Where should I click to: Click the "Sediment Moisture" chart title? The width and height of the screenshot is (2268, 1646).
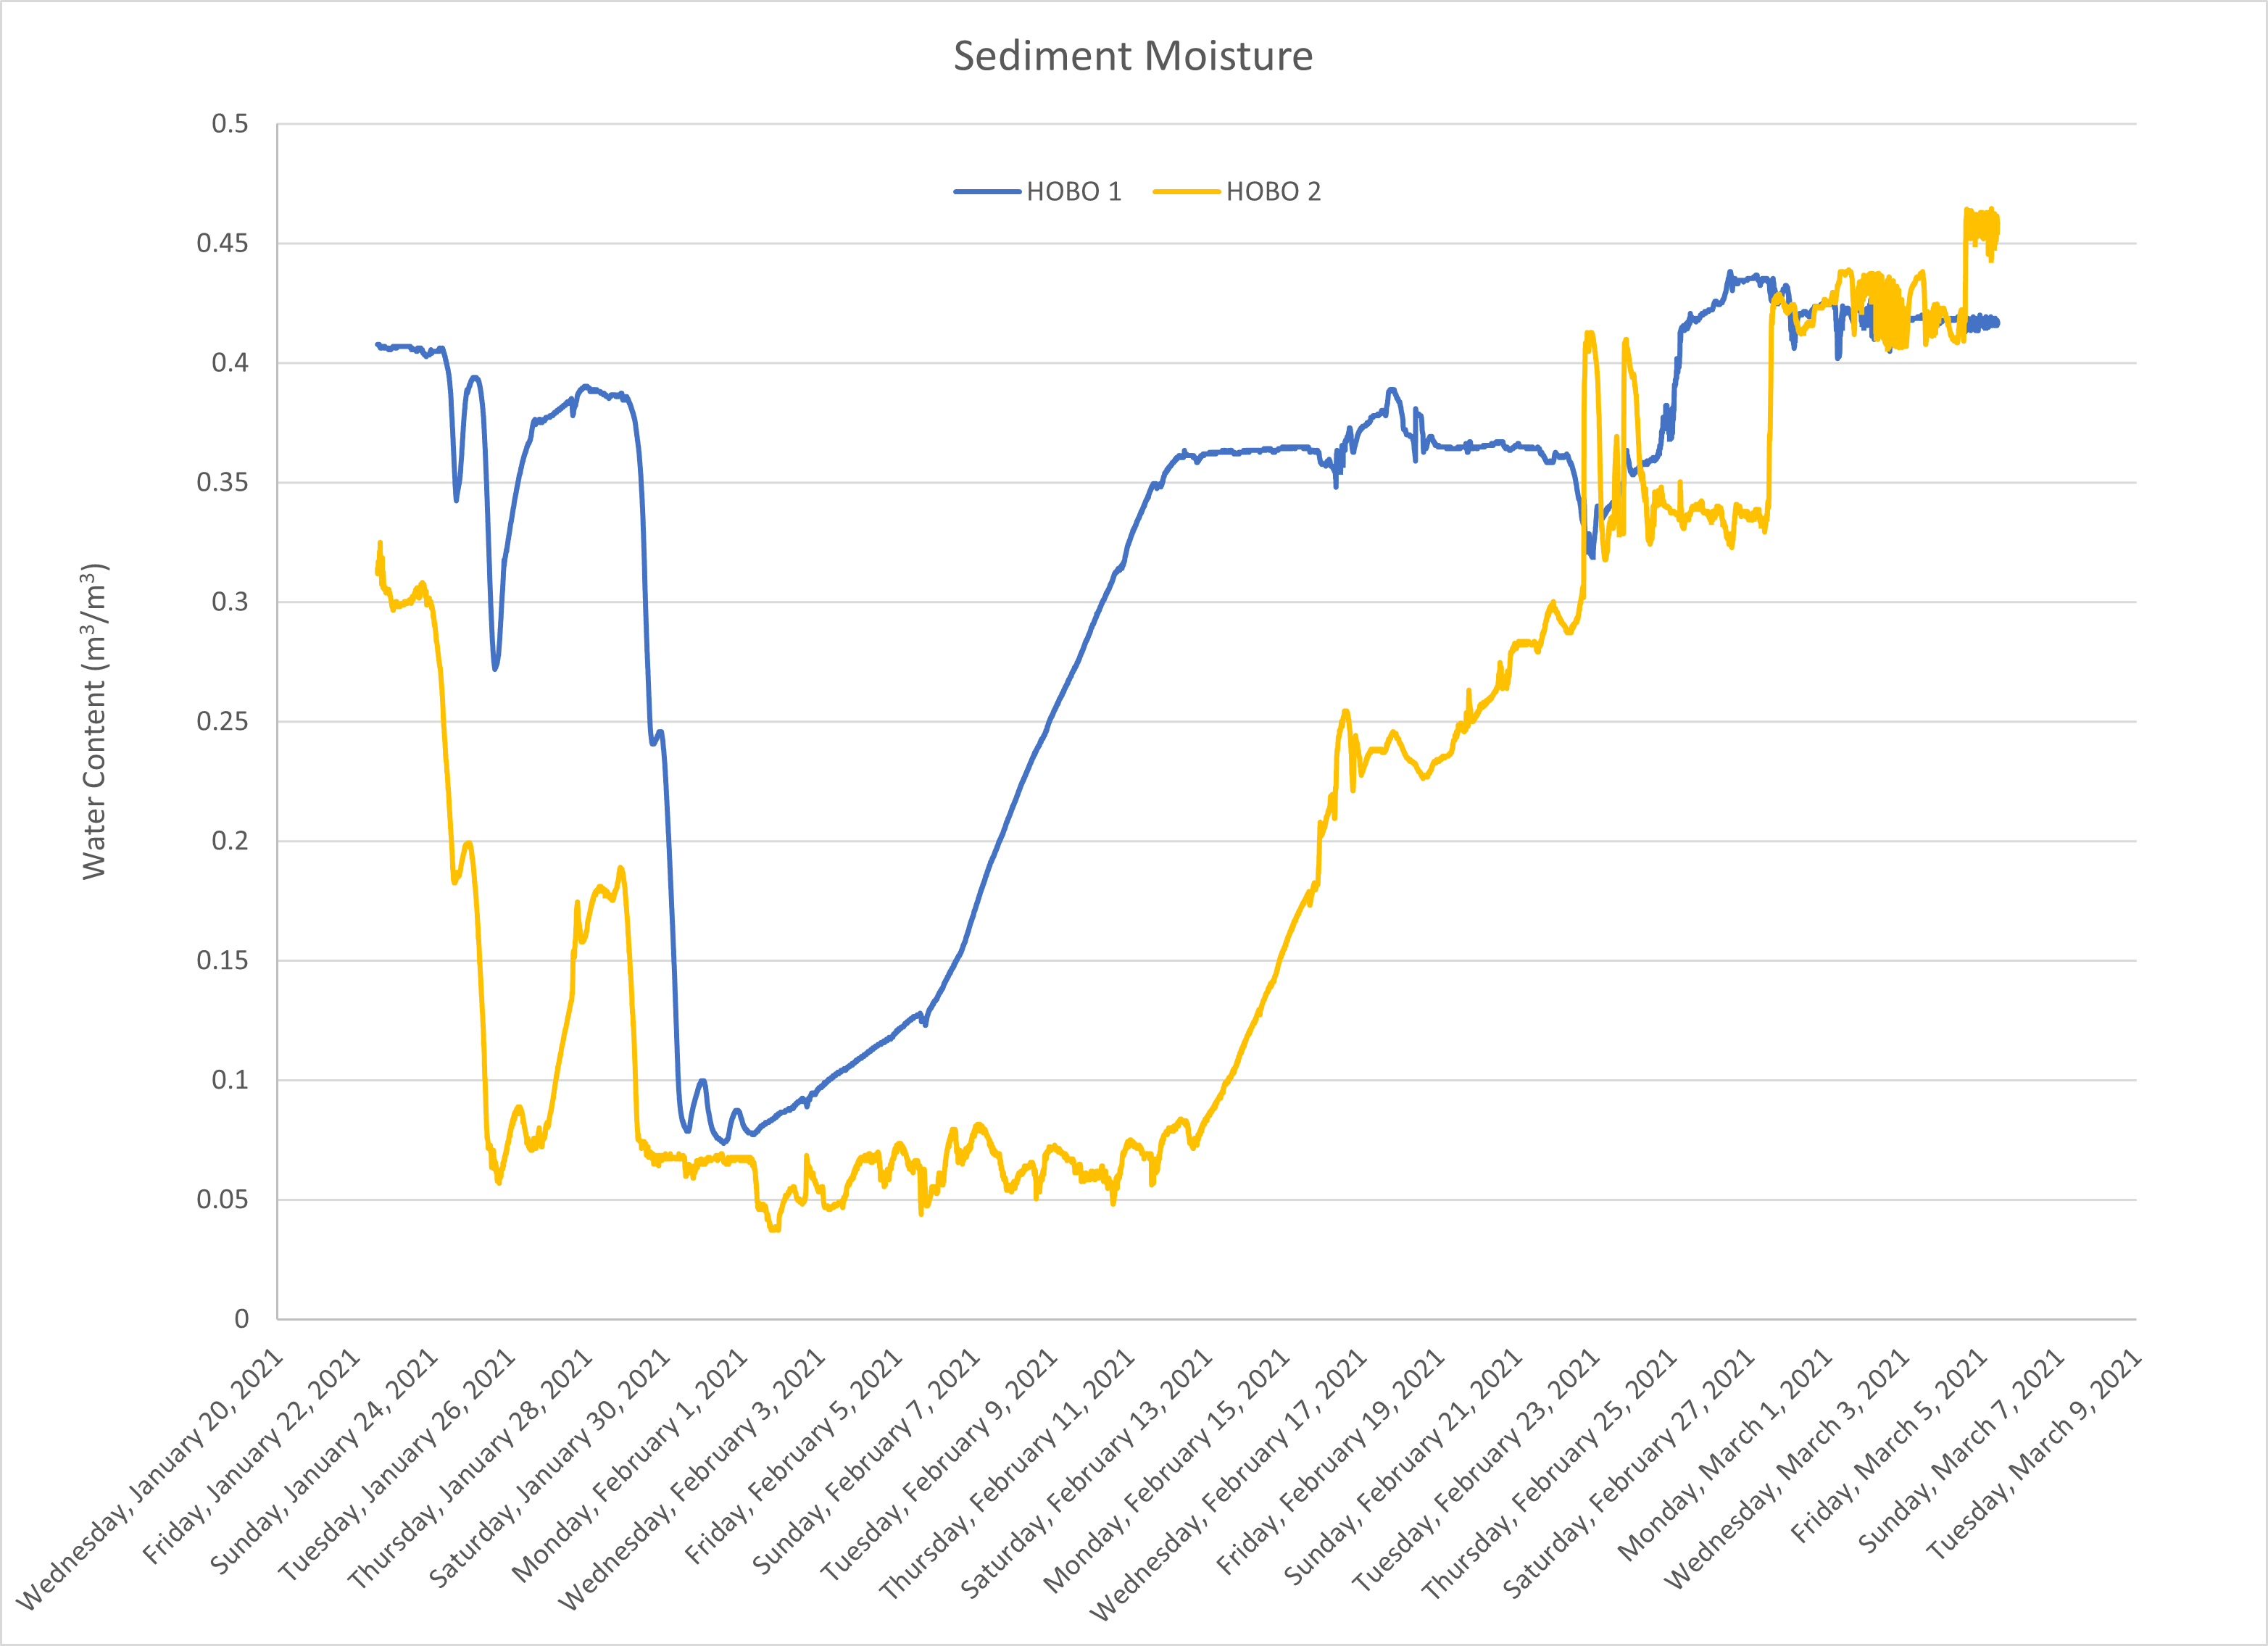1132,56
